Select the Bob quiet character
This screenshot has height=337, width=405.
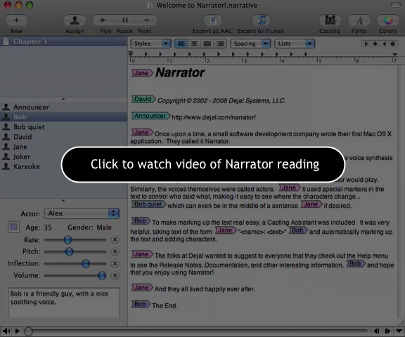63,127
